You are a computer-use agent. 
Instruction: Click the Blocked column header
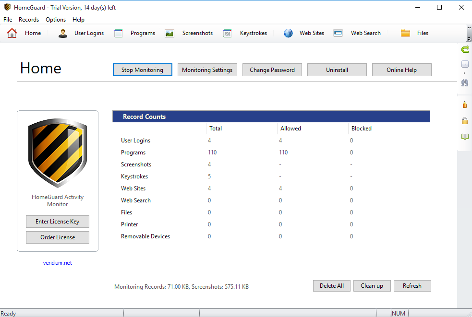(x=361, y=129)
